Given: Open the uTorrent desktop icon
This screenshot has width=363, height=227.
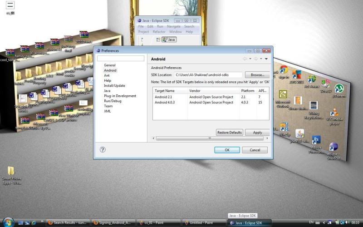Looking at the screenshot, I should (339, 89).
